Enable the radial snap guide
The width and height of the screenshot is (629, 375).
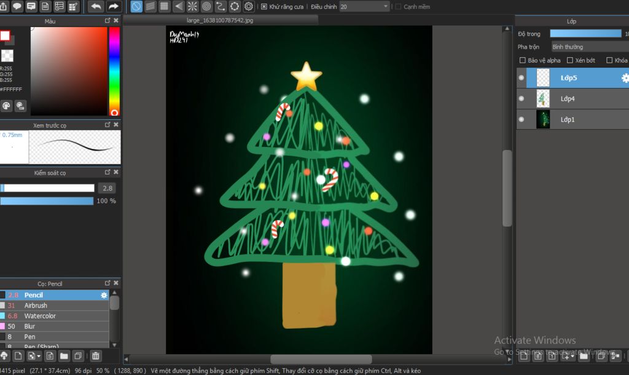192,6
